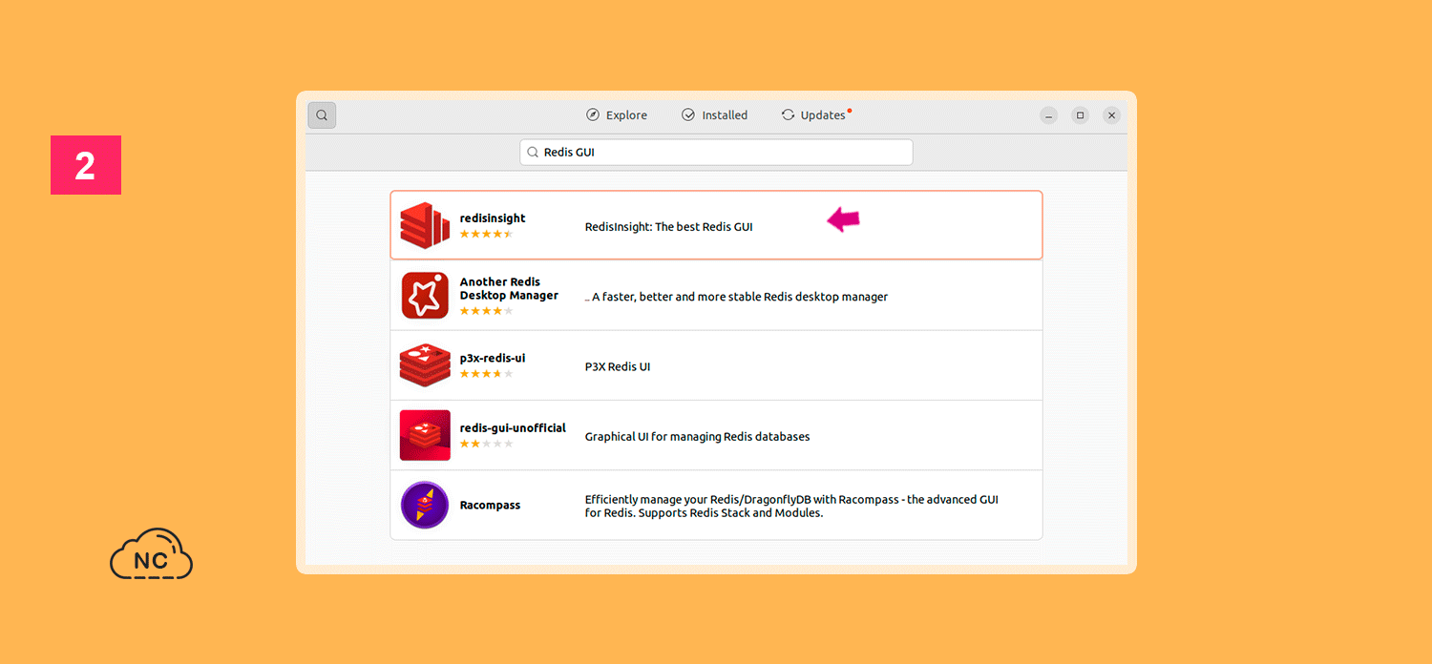Open the Updates tab

[x=815, y=115]
